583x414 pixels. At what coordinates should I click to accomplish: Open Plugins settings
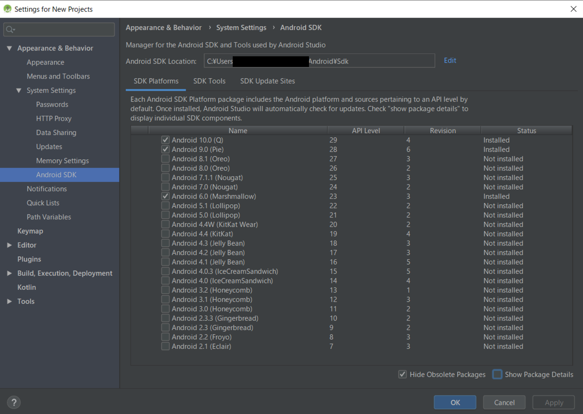tap(29, 259)
